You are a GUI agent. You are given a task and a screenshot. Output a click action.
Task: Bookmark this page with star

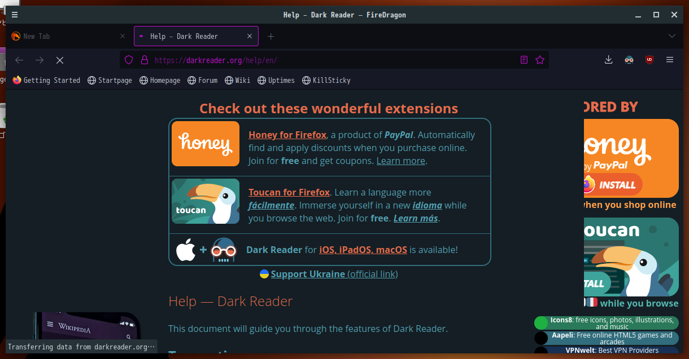tap(540, 60)
